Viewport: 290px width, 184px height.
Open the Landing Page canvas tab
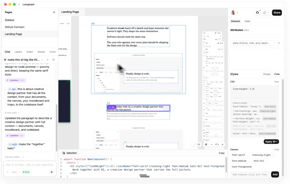70,12
